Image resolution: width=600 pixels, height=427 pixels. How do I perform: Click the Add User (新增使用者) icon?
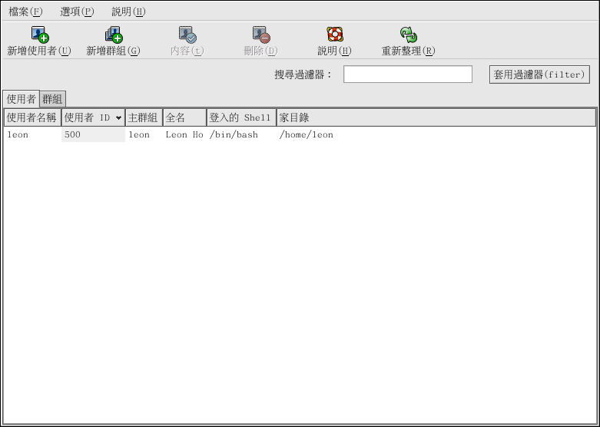[39, 35]
